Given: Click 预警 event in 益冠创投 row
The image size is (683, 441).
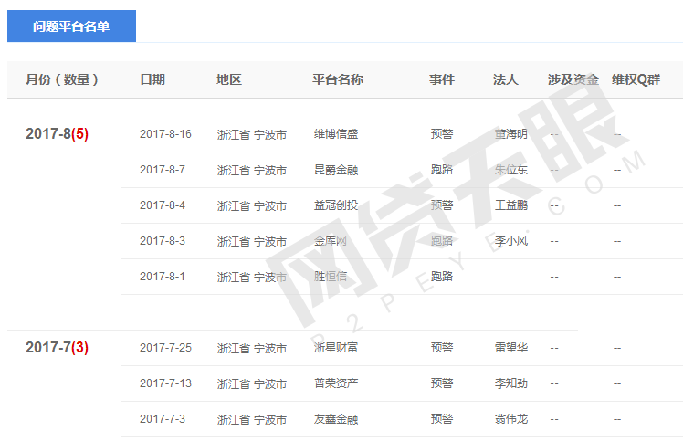Looking at the screenshot, I should pyautogui.click(x=442, y=205).
